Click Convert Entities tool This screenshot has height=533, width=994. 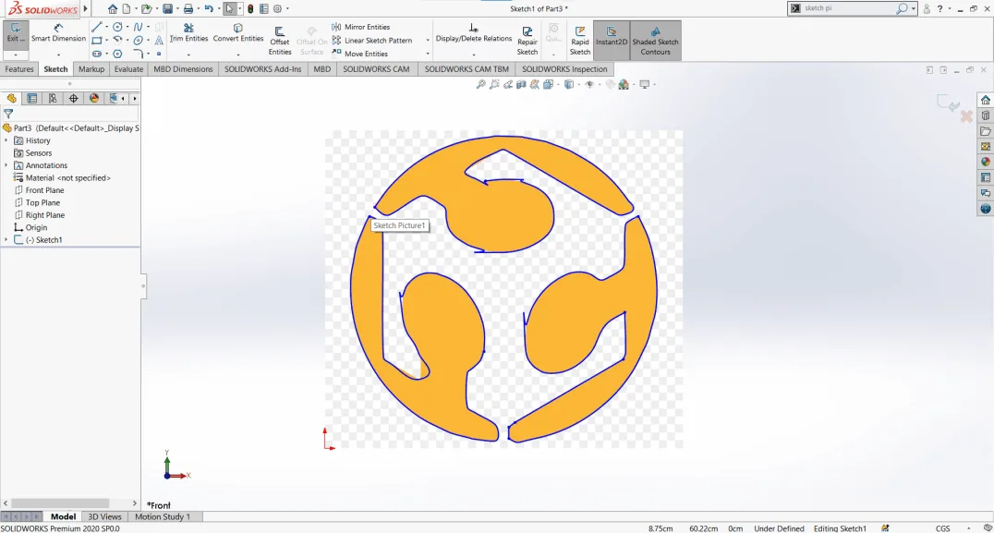238,33
